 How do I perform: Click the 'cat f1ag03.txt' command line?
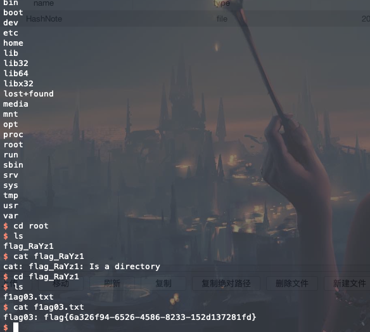tap(48, 307)
